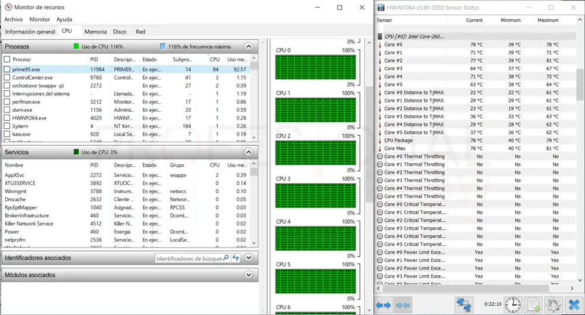
Task: Switch to Memoria tab
Action: [95, 32]
